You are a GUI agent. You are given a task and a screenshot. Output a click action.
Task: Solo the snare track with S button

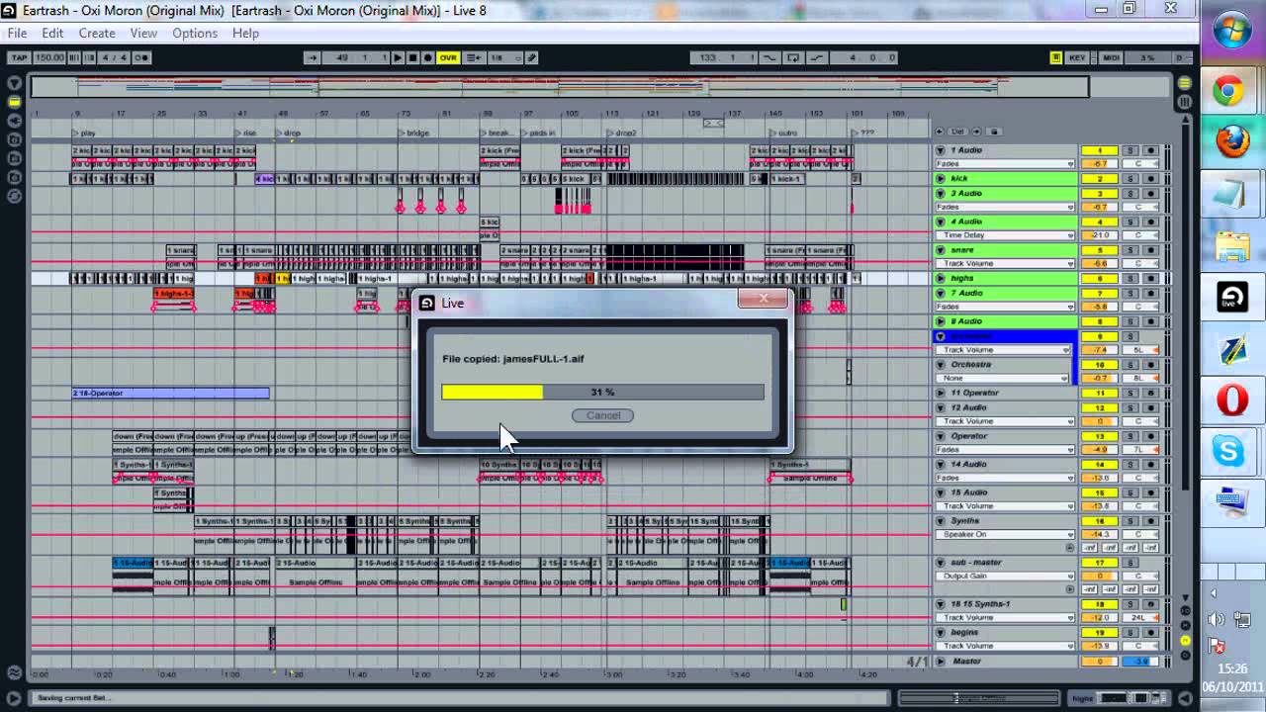1130,250
